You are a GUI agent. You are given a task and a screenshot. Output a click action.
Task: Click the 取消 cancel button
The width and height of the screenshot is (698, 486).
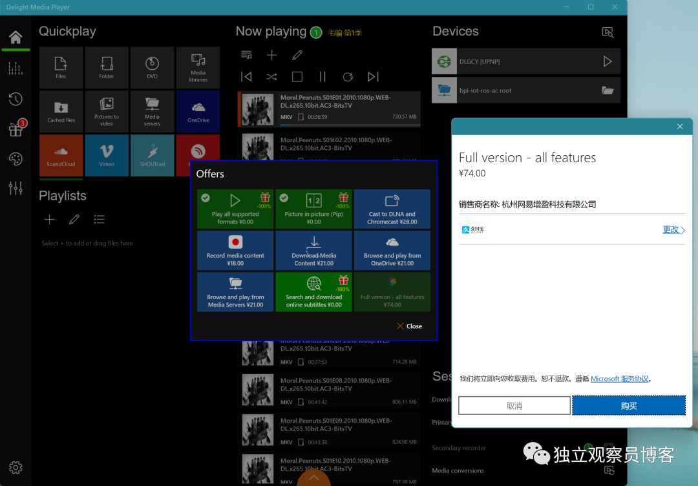pyautogui.click(x=514, y=405)
